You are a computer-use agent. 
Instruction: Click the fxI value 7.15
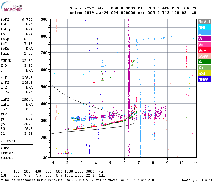click(28, 44)
